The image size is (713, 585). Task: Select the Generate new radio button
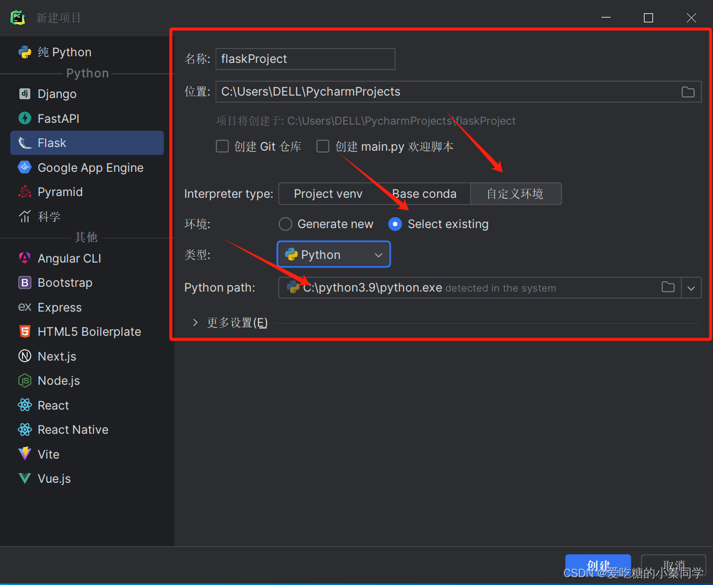(x=285, y=224)
